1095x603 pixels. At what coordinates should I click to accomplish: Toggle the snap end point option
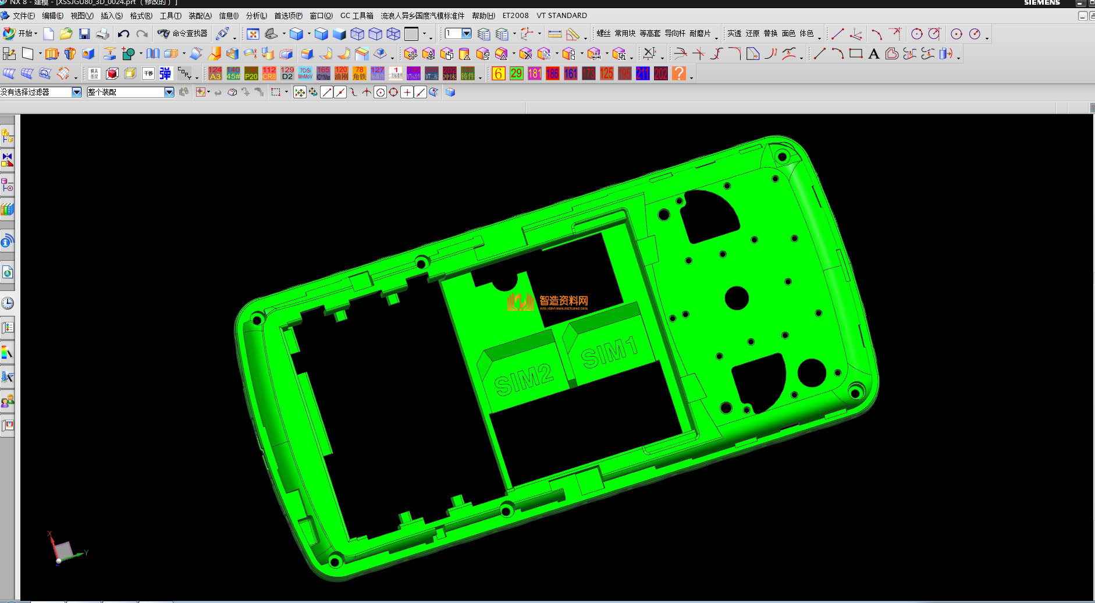pyautogui.click(x=327, y=92)
